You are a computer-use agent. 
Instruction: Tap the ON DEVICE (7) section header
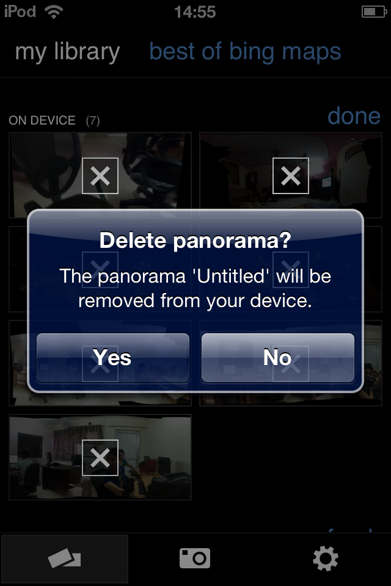tap(54, 121)
